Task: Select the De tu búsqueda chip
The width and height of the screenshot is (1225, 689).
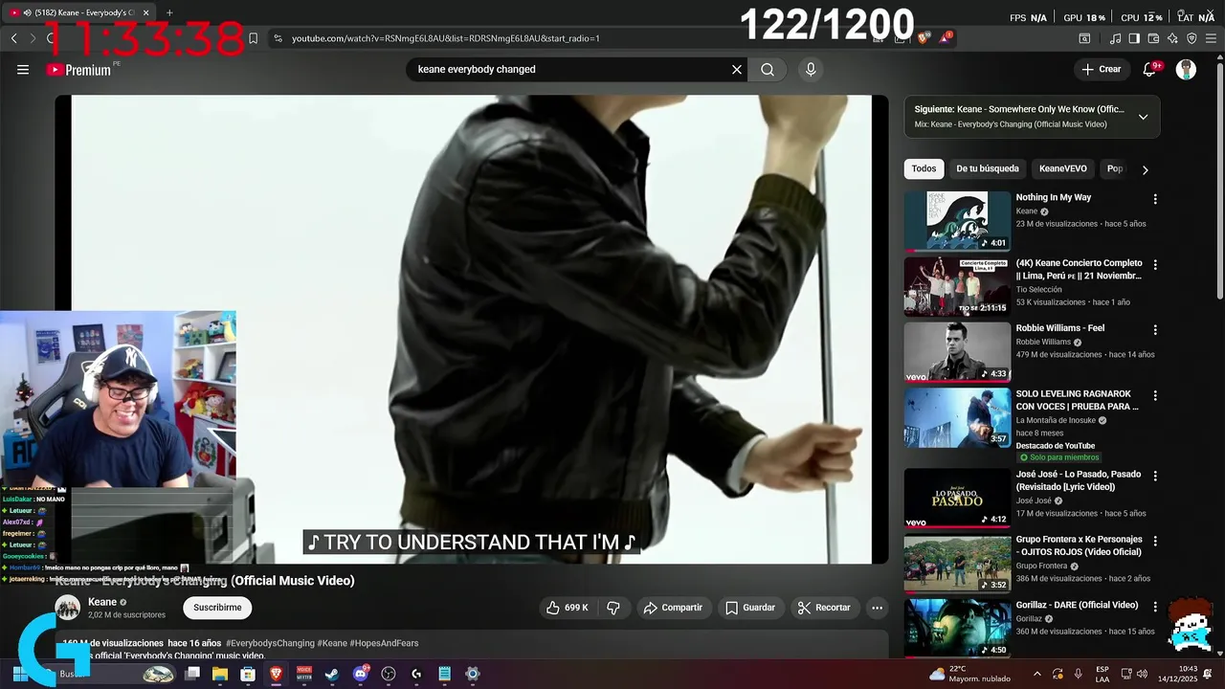Action: point(988,168)
